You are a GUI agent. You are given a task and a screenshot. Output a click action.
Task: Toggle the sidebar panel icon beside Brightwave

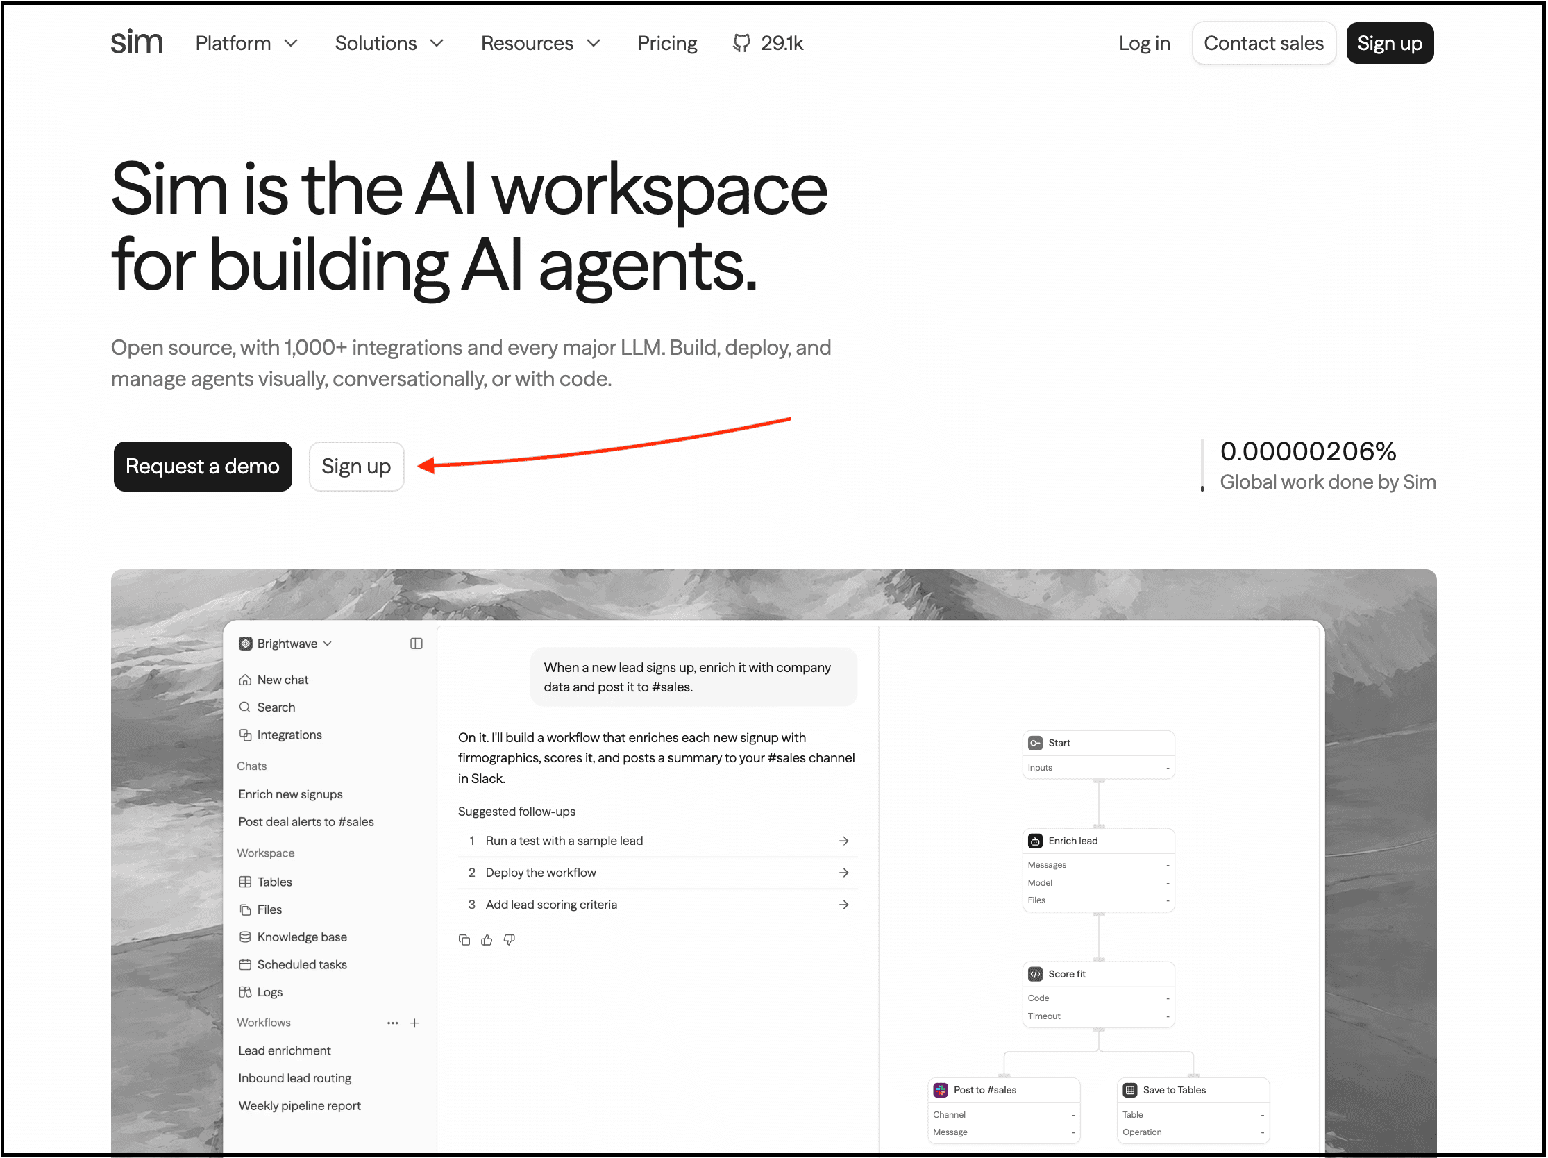click(x=417, y=644)
